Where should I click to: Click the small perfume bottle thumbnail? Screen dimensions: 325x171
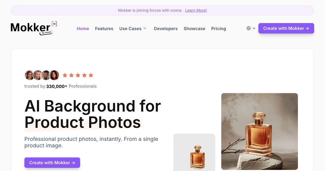pos(194,152)
